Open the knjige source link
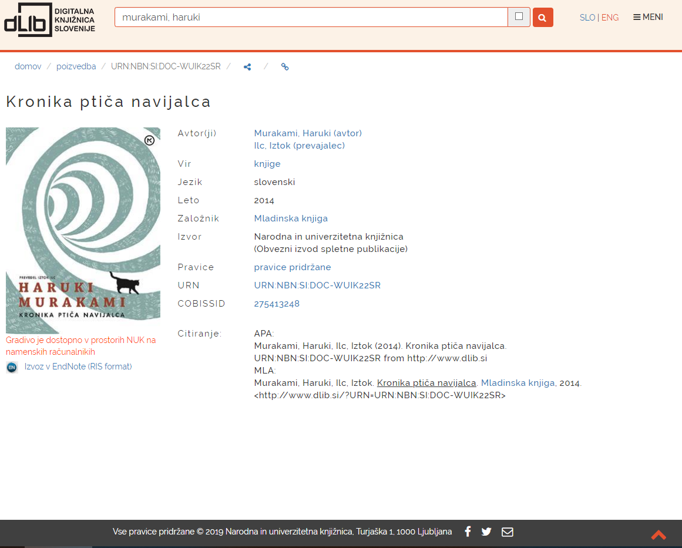Image resolution: width=682 pixels, height=548 pixels. click(267, 163)
